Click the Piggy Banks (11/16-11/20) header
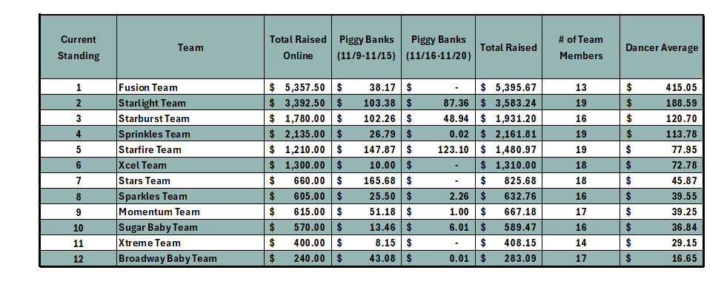The image size is (724, 287). (x=438, y=47)
